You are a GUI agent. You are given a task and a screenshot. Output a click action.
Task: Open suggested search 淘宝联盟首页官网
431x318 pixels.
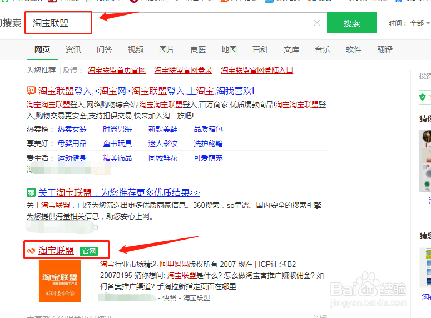tap(117, 71)
